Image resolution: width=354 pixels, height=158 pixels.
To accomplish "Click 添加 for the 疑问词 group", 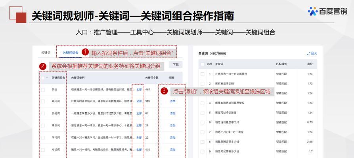I will (x=172, y=101).
